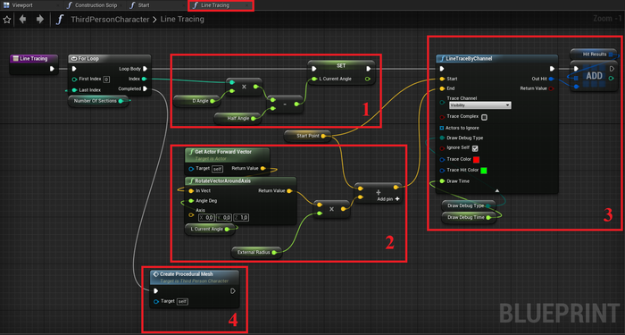Click the Completed execution pin
The height and width of the screenshot is (335, 625).
coord(145,89)
